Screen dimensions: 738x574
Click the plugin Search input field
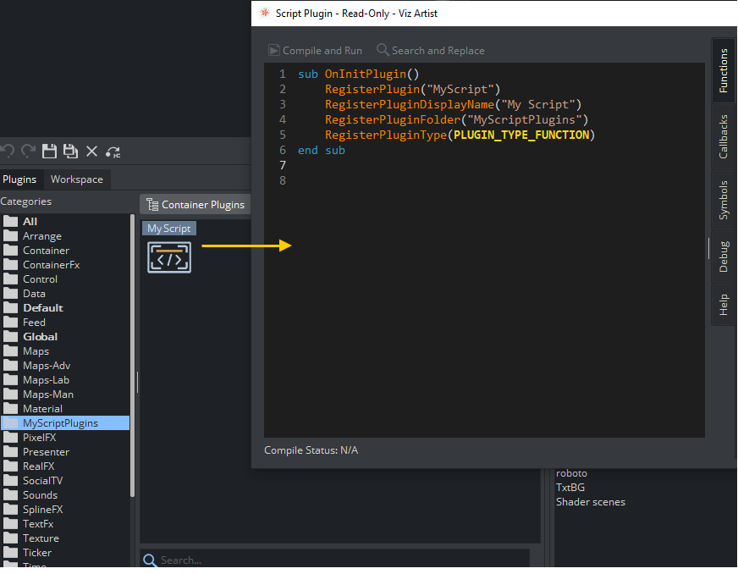point(339,560)
